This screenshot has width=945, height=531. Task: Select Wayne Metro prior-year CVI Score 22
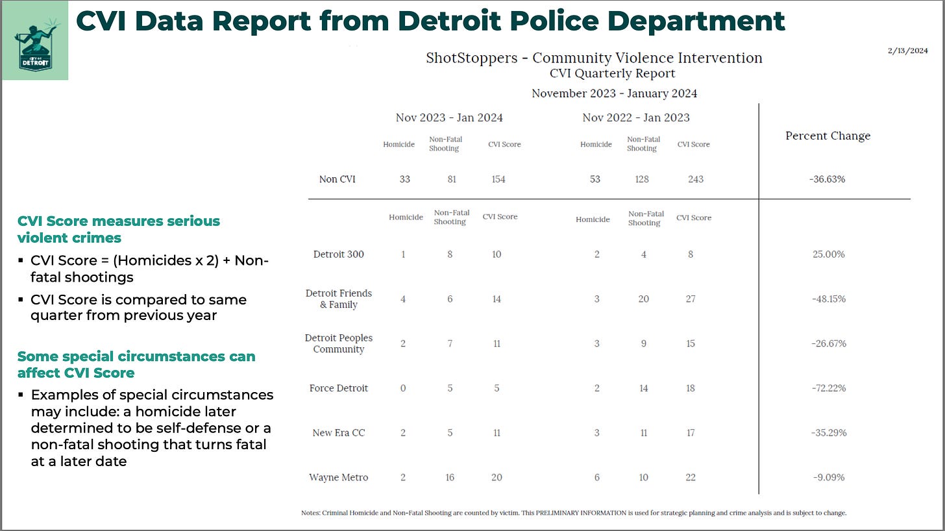click(x=691, y=478)
